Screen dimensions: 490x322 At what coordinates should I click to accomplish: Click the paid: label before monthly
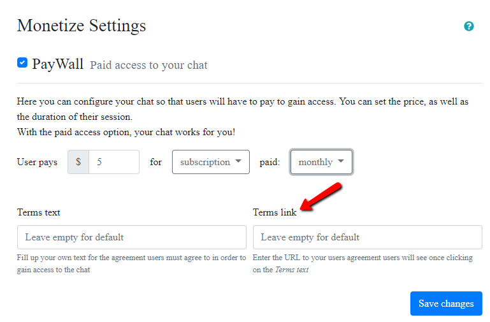pos(270,162)
